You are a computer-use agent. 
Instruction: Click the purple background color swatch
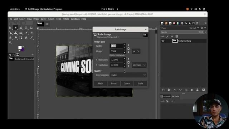click(x=23, y=50)
